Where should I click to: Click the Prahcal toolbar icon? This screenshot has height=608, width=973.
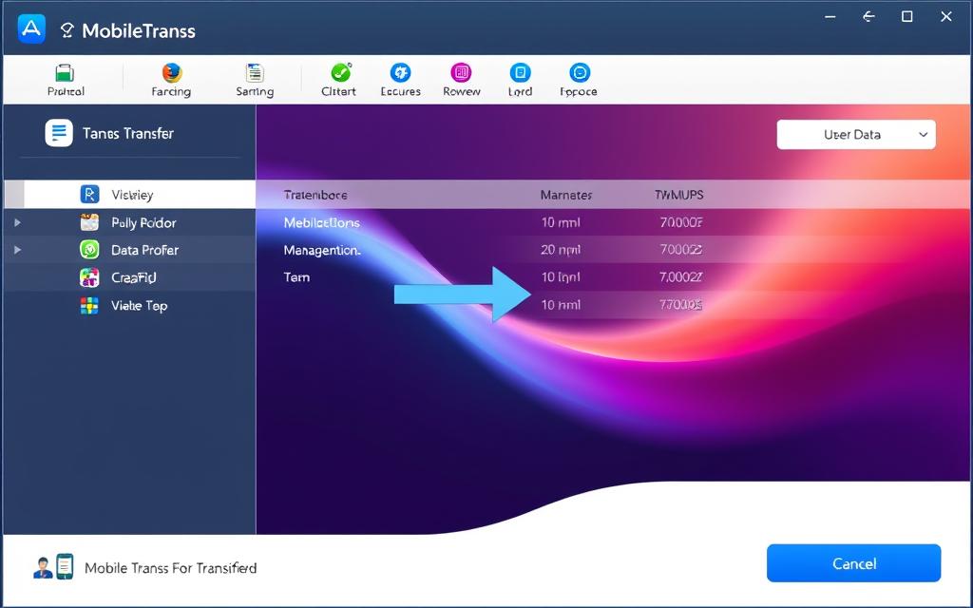click(65, 74)
